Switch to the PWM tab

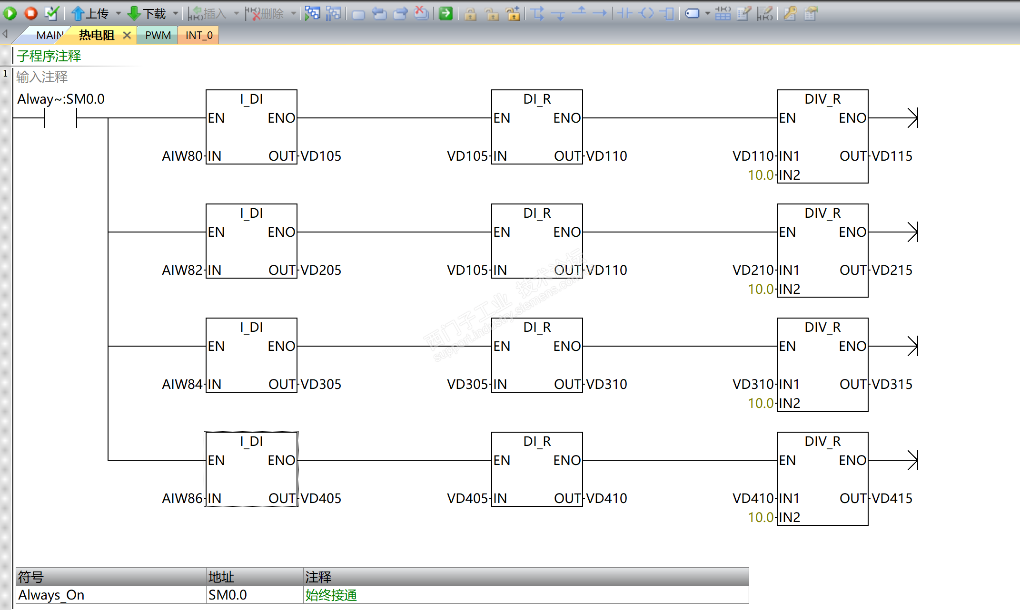(158, 35)
